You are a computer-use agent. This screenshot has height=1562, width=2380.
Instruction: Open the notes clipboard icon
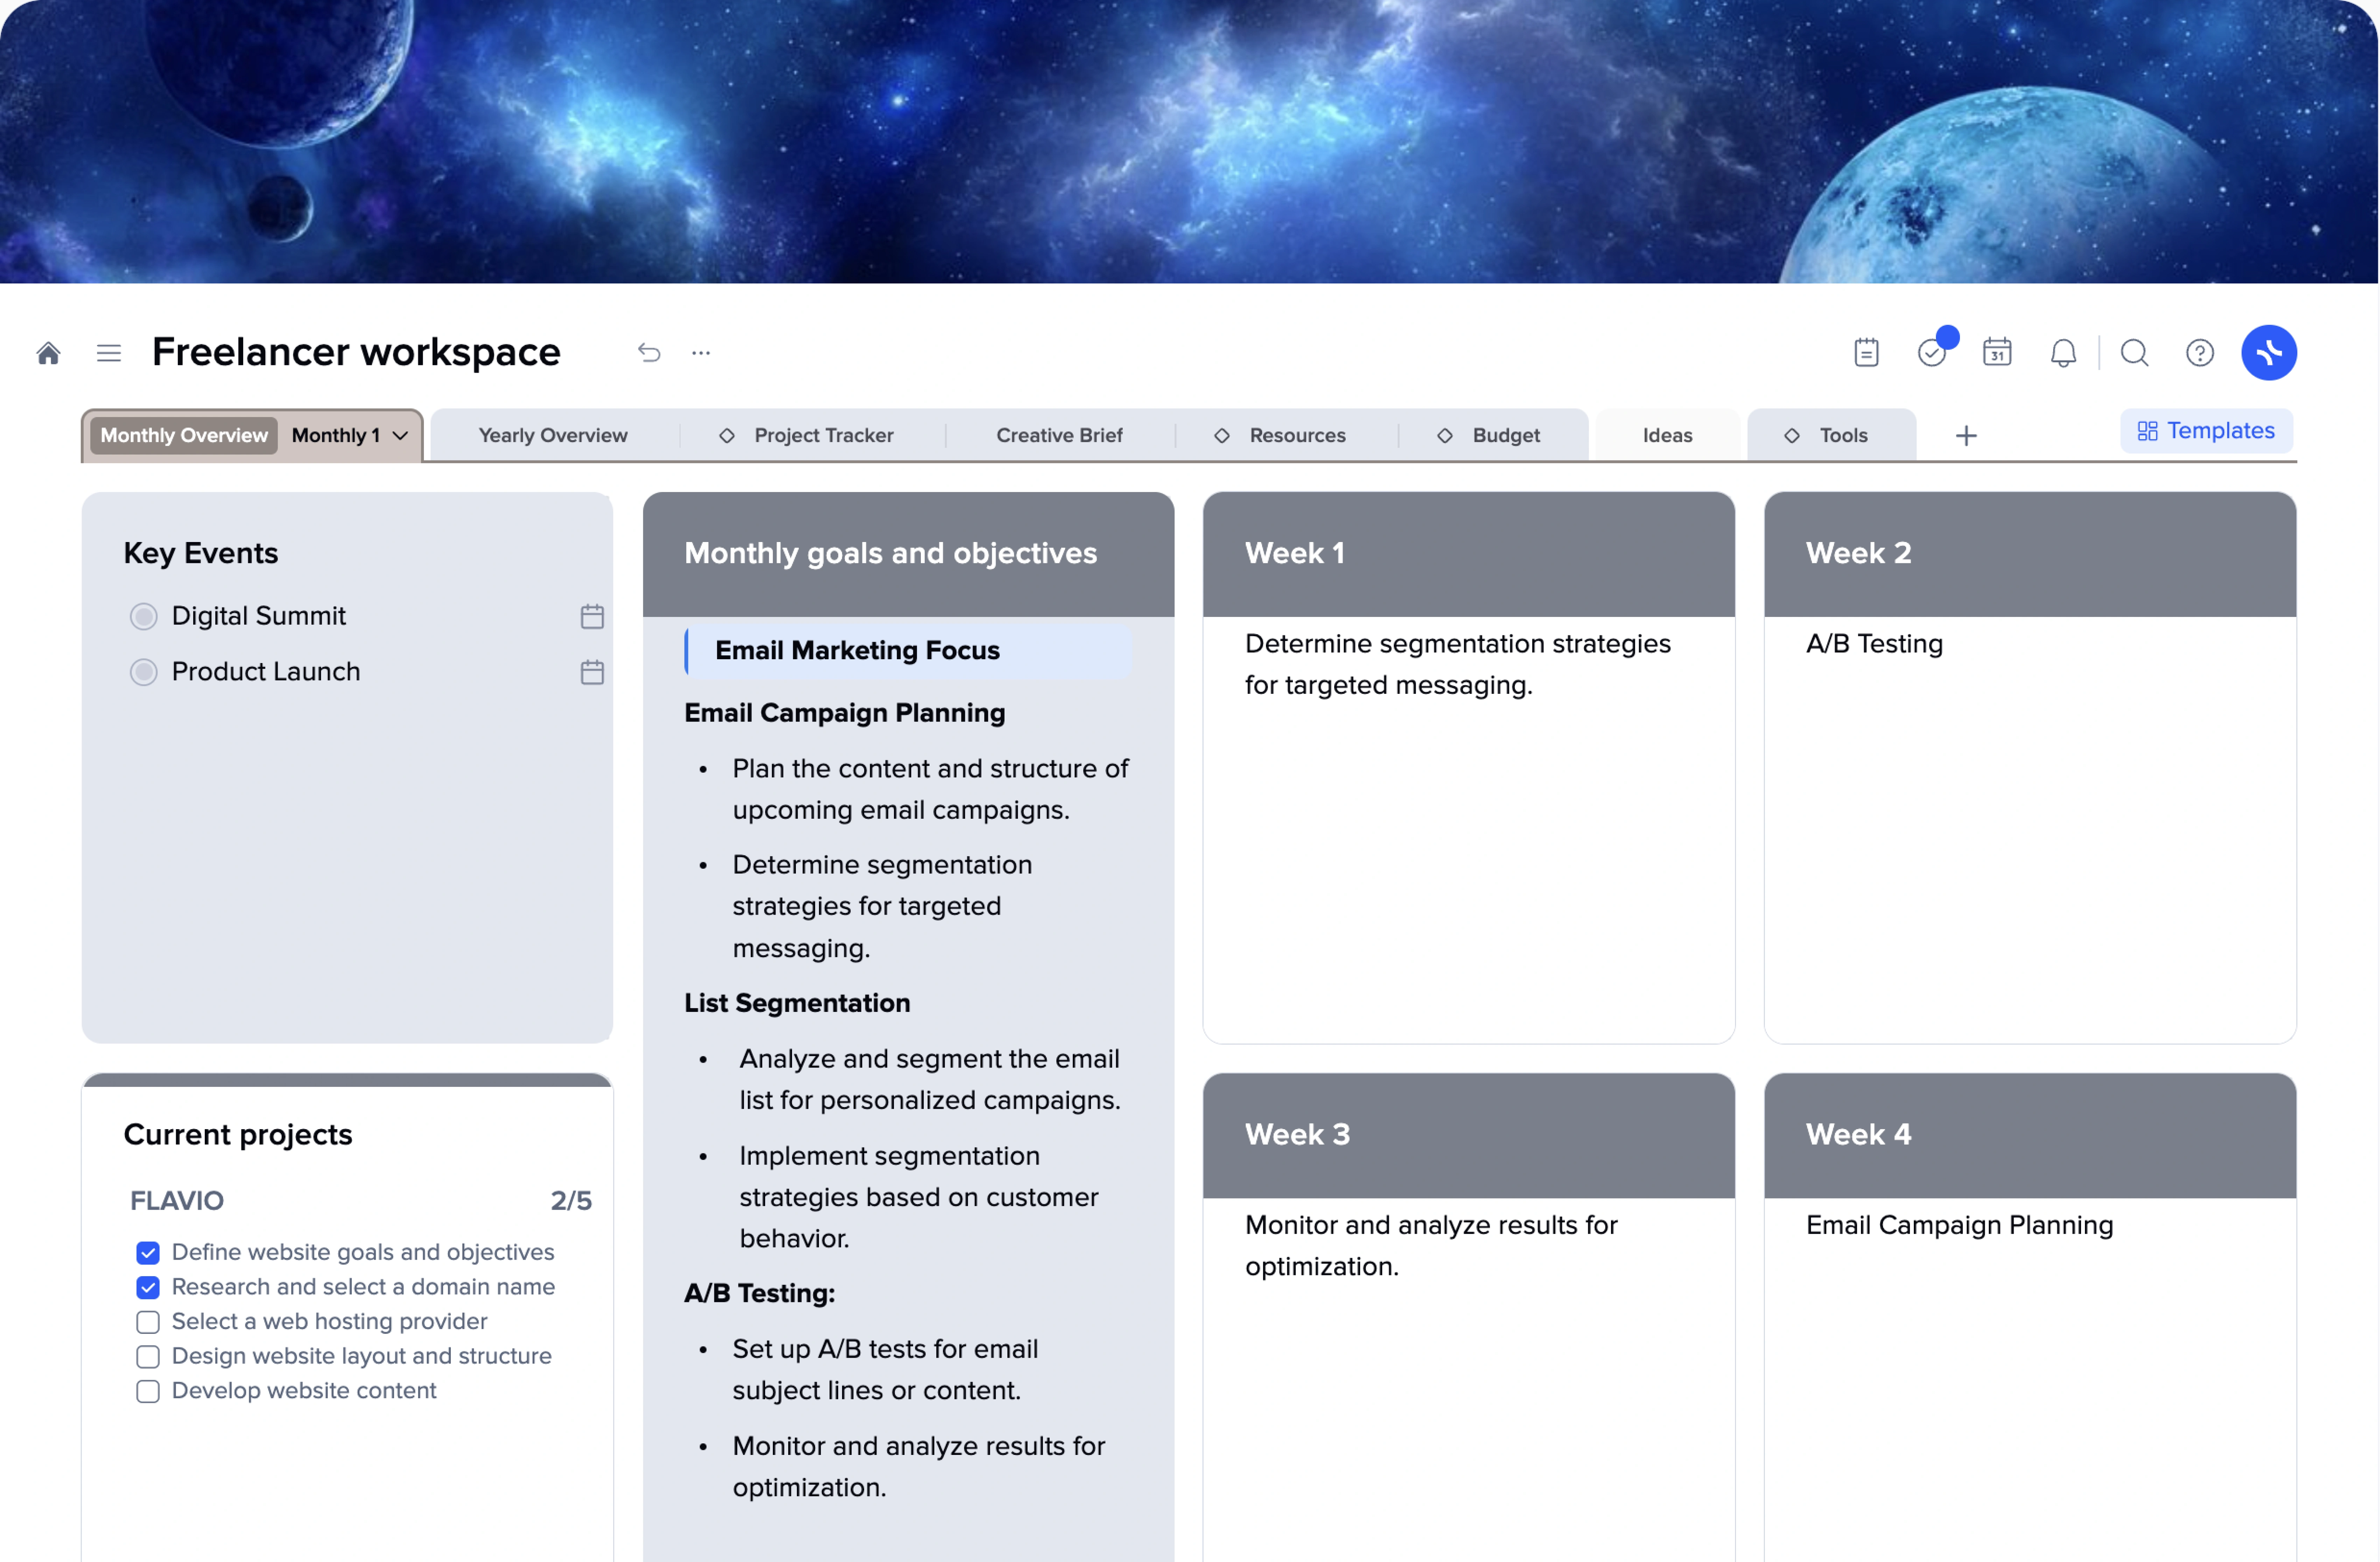pos(1866,353)
